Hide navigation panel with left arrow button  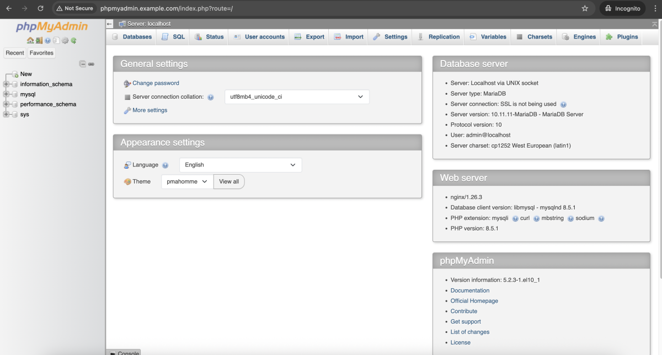click(x=109, y=24)
